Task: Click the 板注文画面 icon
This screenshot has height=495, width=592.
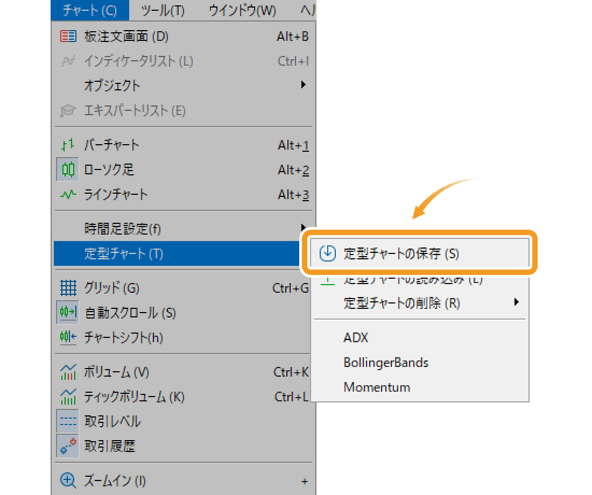Action: [68, 36]
